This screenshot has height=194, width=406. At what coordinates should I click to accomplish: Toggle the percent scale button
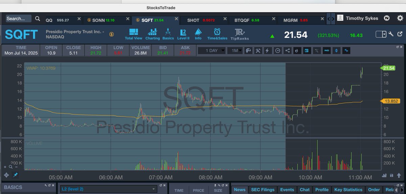(x=317, y=51)
